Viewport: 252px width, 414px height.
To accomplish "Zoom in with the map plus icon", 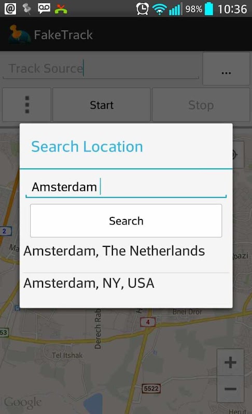I will click(230, 362).
